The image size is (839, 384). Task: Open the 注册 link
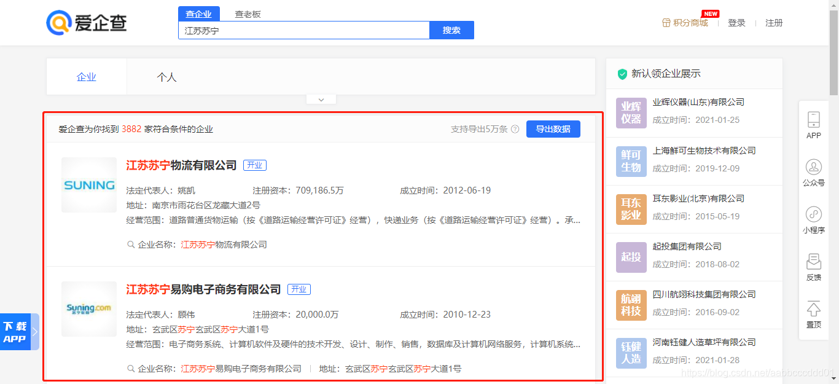pos(774,23)
